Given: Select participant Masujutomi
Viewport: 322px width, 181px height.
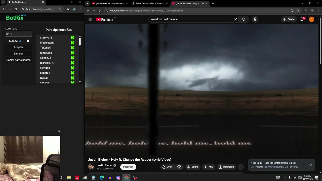Looking at the screenshot, I should tap(47, 43).
